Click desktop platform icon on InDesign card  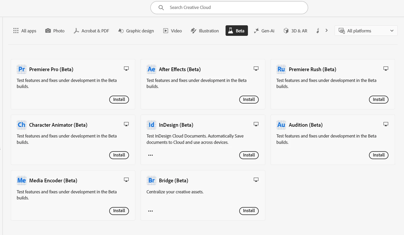point(256,124)
